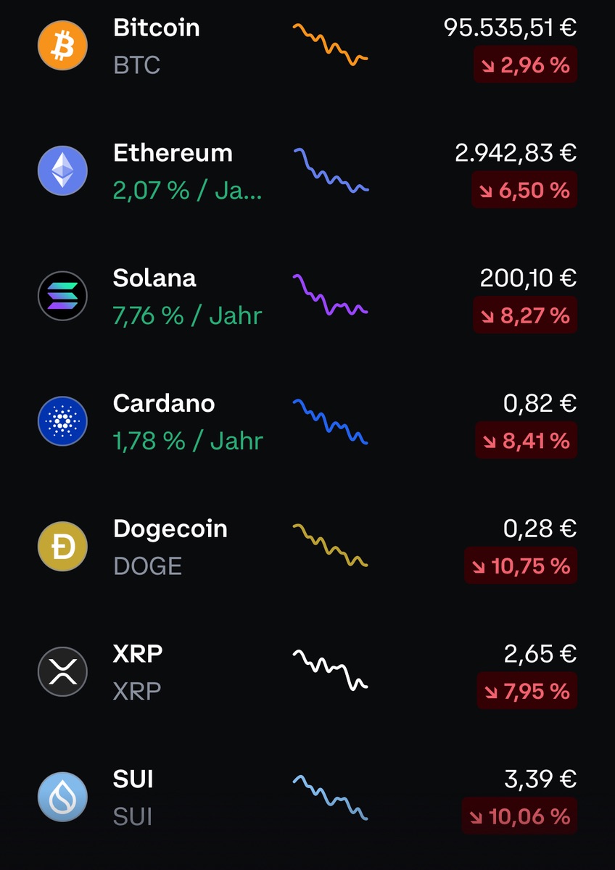Tap the orange Bitcoin coin icon
The width and height of the screenshot is (615, 870).
tap(62, 46)
